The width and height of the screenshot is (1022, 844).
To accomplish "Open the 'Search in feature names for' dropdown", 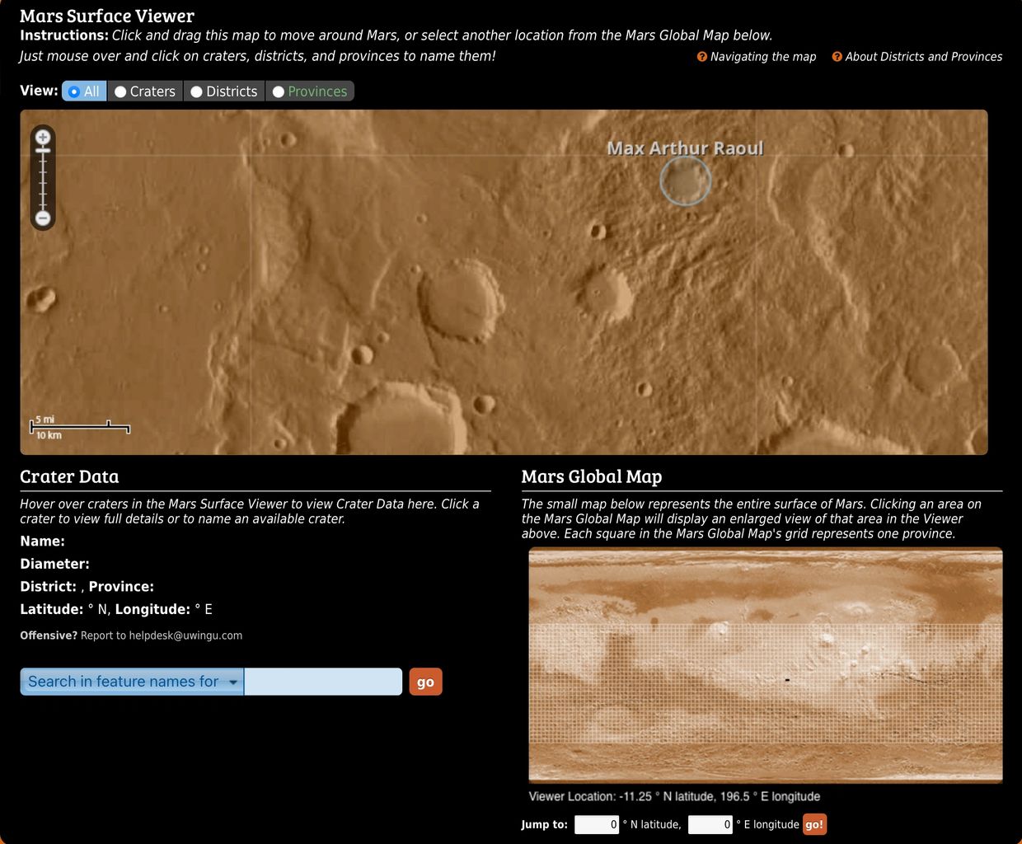I will [x=132, y=682].
